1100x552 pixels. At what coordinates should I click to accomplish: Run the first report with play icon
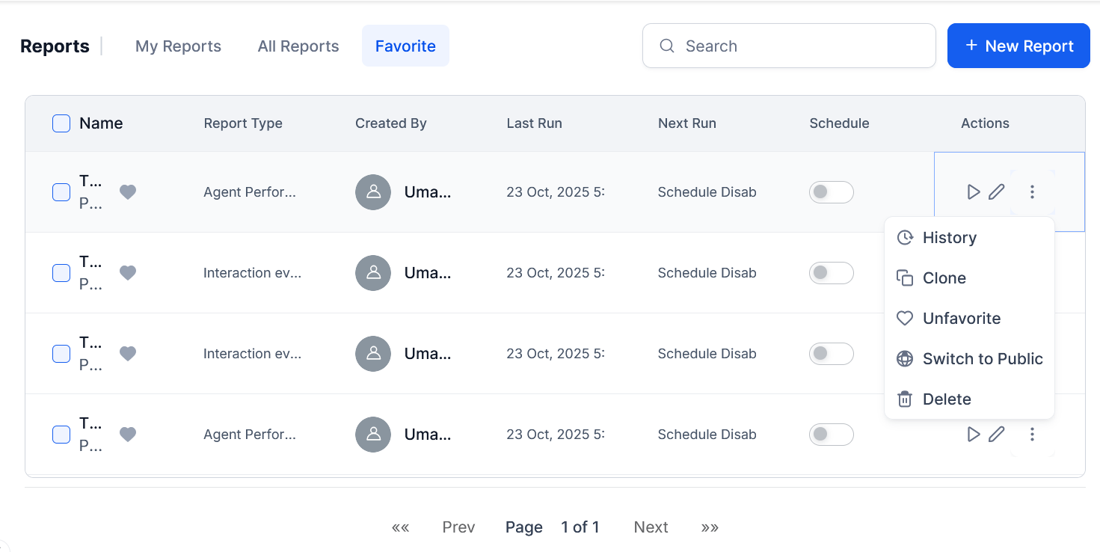(973, 192)
